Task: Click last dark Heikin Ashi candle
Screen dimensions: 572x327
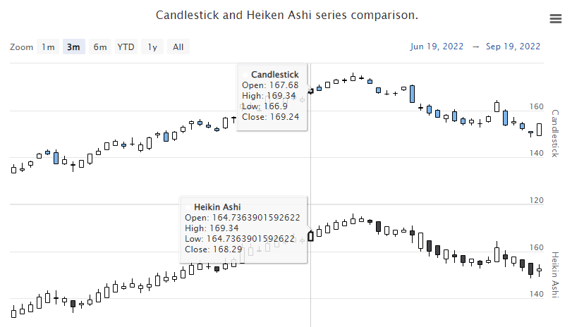Action: [531, 268]
